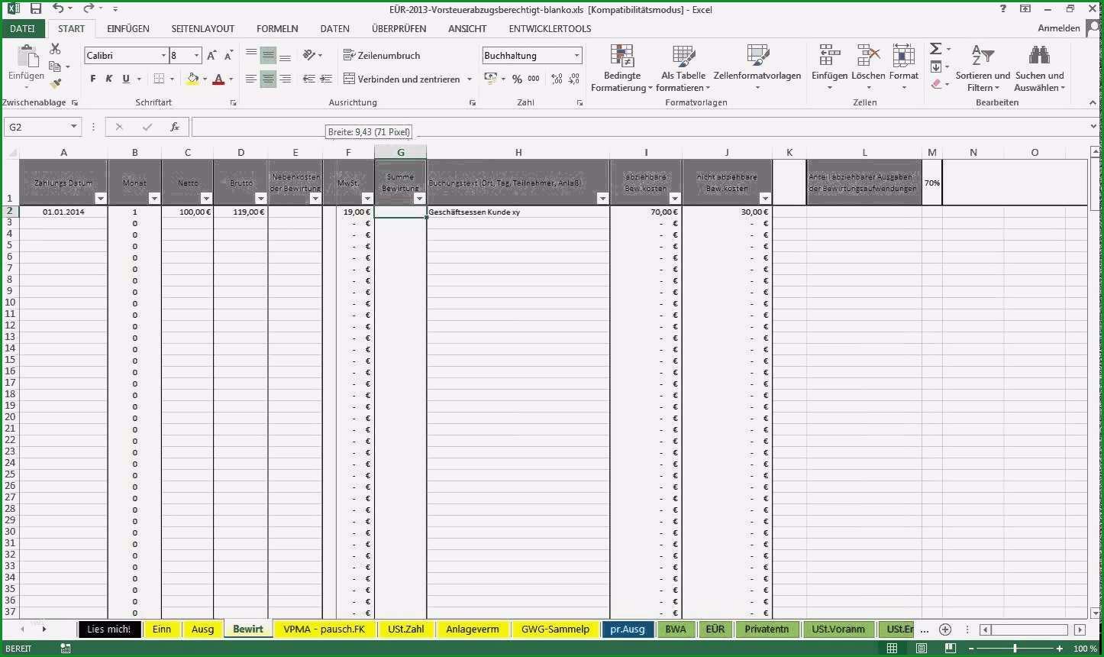Screen dimensions: 1104x657
Task: Add a new sheet with plus button
Action: coord(945,629)
